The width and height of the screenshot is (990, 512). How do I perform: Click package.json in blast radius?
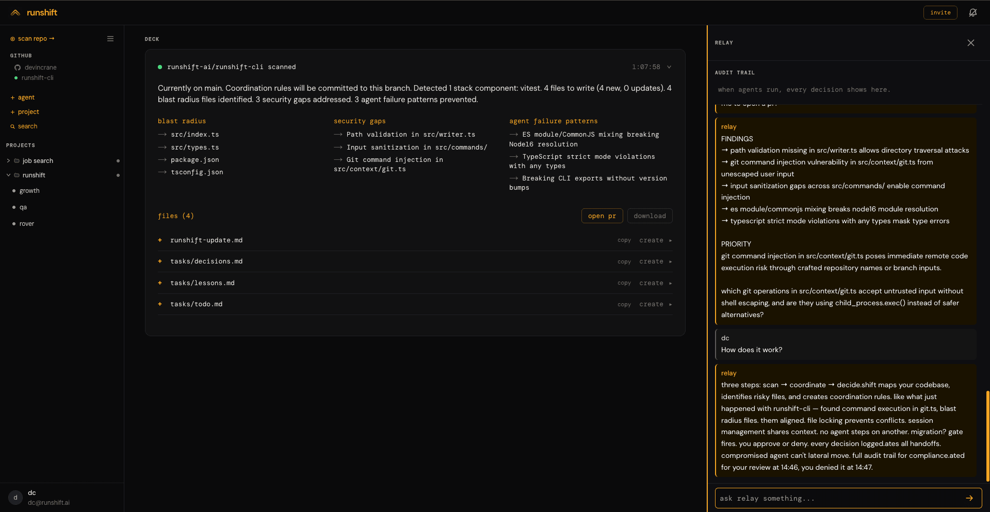pyautogui.click(x=194, y=160)
